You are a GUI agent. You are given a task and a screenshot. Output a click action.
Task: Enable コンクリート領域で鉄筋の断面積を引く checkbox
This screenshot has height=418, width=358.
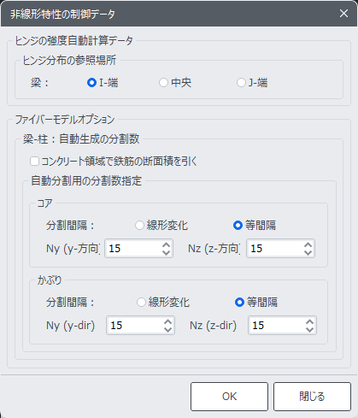[34, 162]
